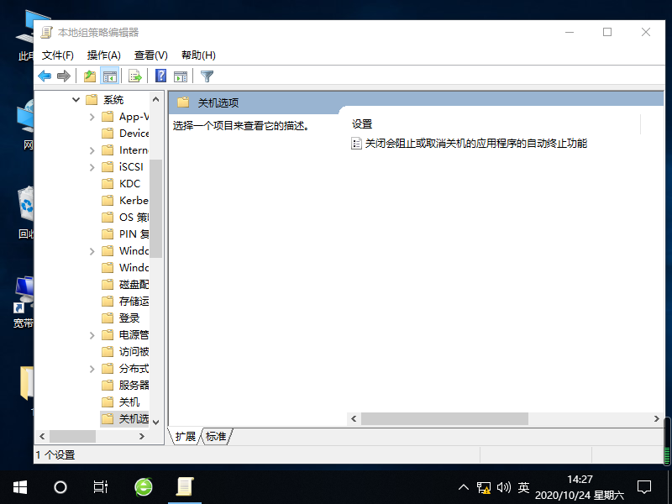This screenshot has height=504, width=672.
Task: Click the Task View icon on taskbar
Action: tap(101, 487)
